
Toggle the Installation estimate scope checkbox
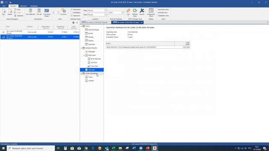[x=72, y=13]
